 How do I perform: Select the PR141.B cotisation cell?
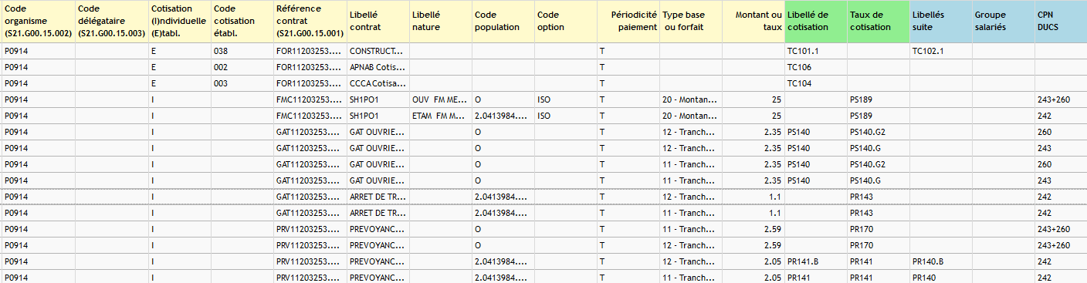[x=816, y=261]
